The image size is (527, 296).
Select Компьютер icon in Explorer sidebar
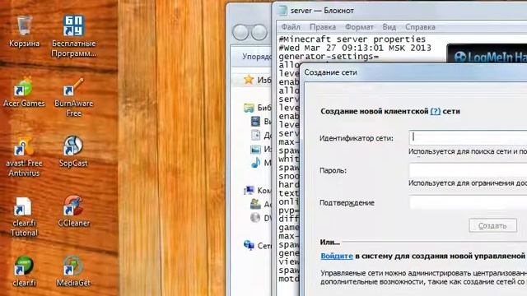point(249,190)
